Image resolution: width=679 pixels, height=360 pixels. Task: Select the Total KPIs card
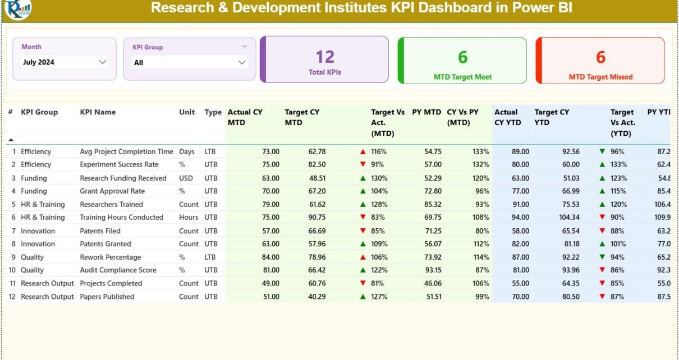(324, 59)
